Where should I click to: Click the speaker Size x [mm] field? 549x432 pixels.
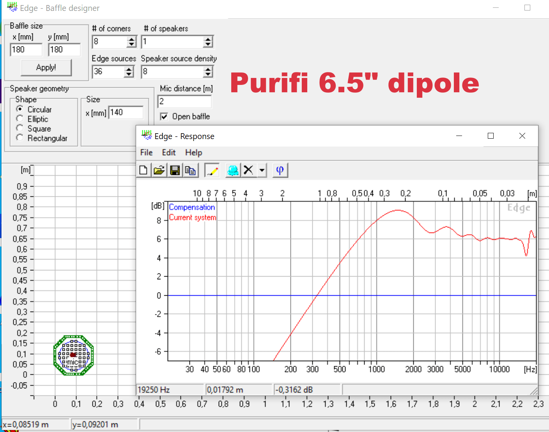tap(126, 113)
